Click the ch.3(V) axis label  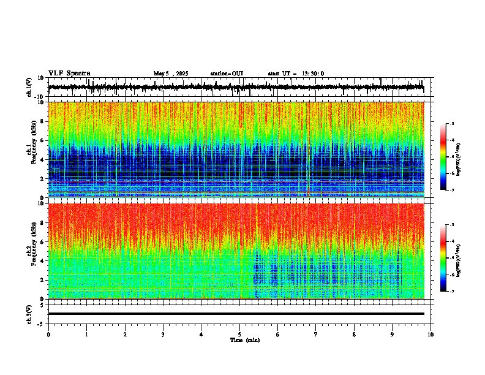click(29, 314)
